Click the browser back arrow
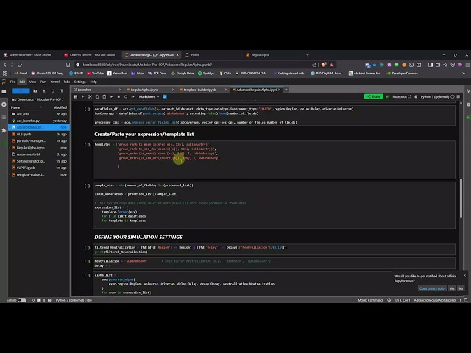 (5, 65)
